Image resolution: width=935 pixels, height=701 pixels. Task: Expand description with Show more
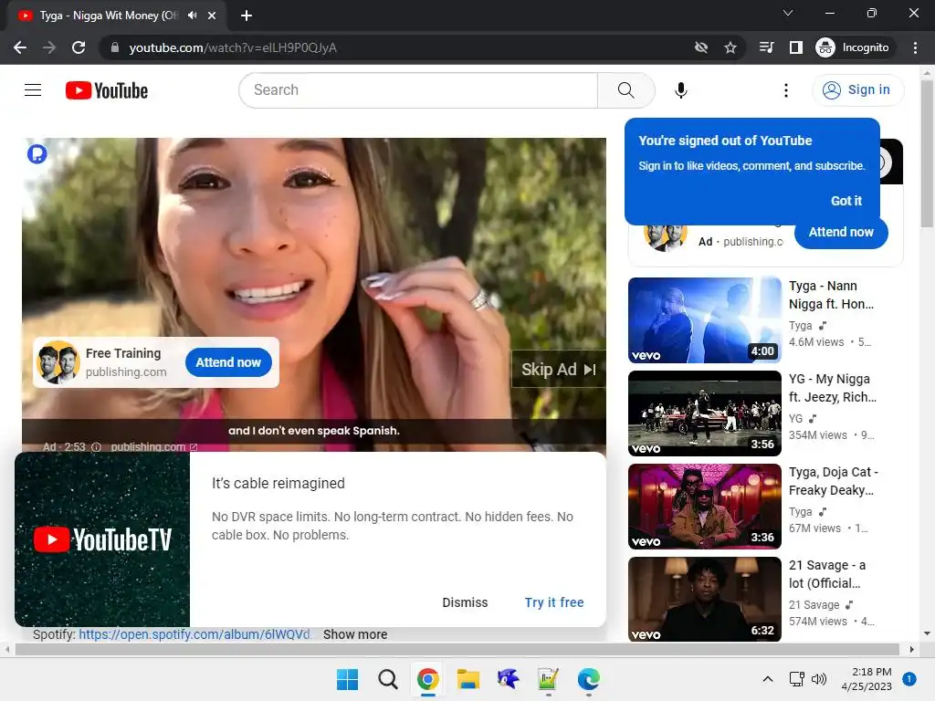click(355, 635)
